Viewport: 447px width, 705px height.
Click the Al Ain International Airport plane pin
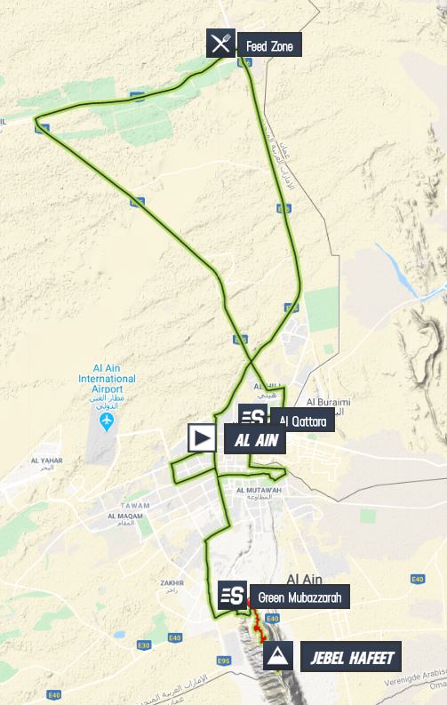pyautogui.click(x=107, y=421)
